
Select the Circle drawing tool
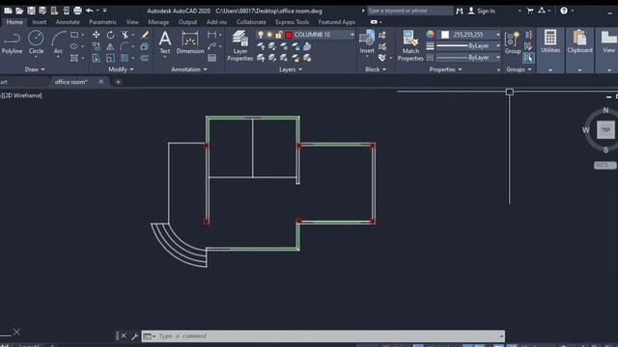pos(36,42)
